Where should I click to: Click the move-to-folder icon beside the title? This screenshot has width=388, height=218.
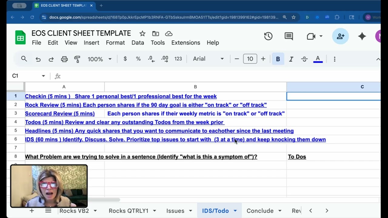156,34
